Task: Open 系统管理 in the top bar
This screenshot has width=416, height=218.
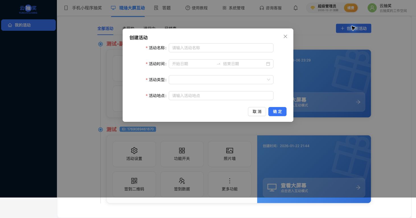Action: click(234, 8)
